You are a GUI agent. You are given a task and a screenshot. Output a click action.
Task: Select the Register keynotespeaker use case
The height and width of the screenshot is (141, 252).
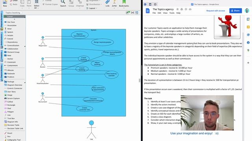point(80,35)
